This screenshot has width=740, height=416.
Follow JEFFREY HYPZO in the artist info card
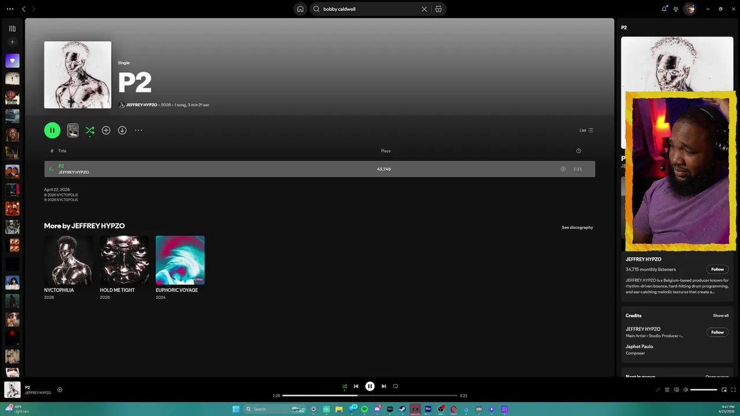pyautogui.click(x=717, y=269)
